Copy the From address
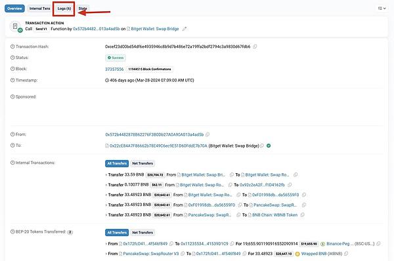 (x=208, y=134)
